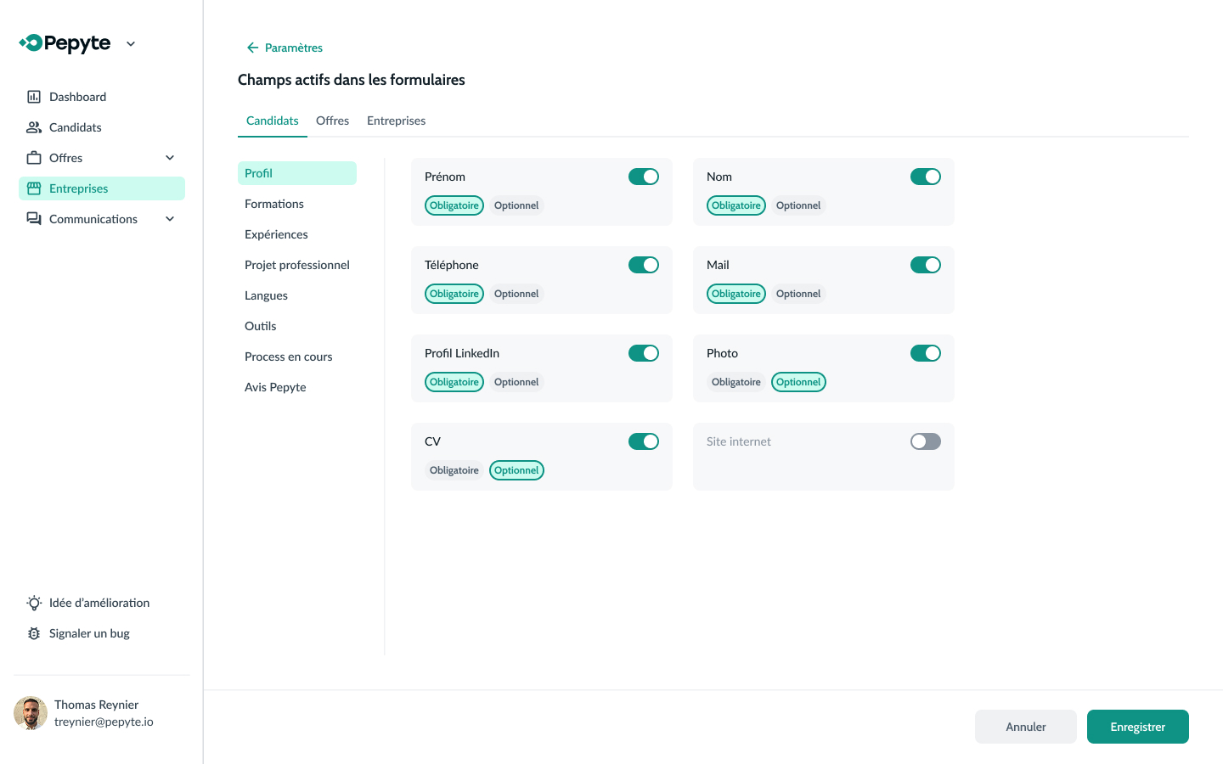Image resolution: width=1223 pixels, height=764 pixels.
Task: Click the Dashboard chart icon
Action: [34, 97]
